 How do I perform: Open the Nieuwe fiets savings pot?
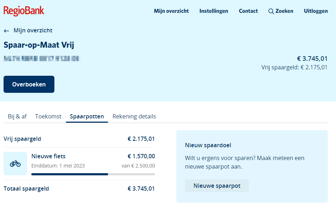49,156
